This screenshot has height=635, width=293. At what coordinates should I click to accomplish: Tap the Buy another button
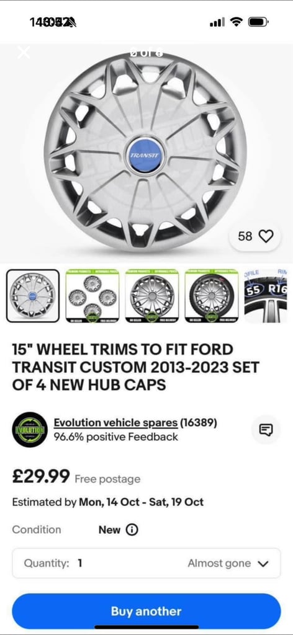pyautogui.click(x=146, y=611)
